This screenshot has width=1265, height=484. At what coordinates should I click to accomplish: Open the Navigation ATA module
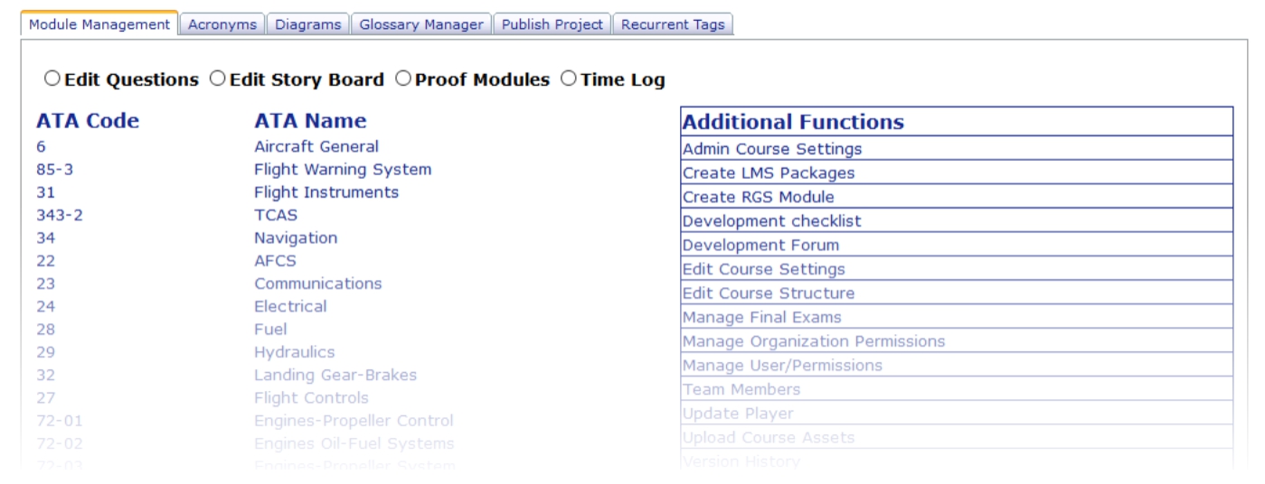tap(296, 238)
